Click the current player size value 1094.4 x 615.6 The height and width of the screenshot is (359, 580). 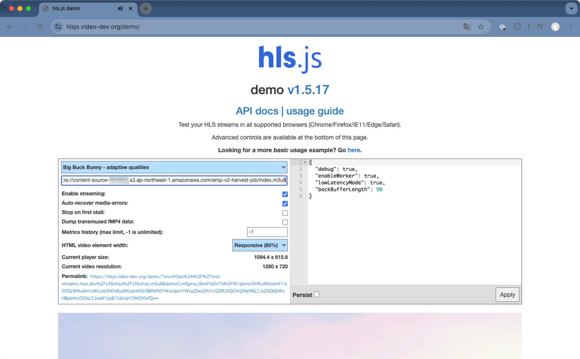coord(271,257)
